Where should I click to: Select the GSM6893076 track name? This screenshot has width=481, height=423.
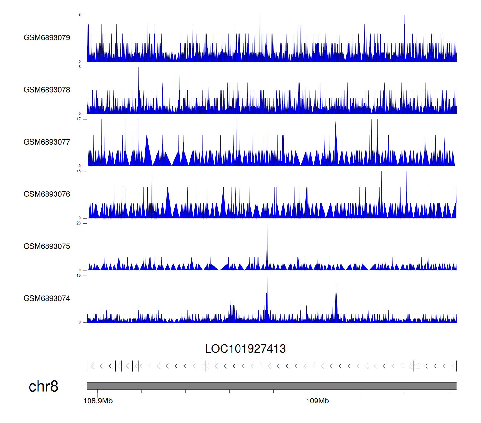[47, 194]
